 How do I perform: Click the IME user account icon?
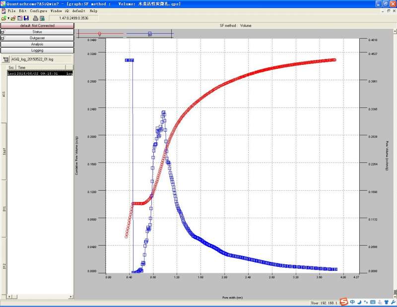[x=380, y=302]
